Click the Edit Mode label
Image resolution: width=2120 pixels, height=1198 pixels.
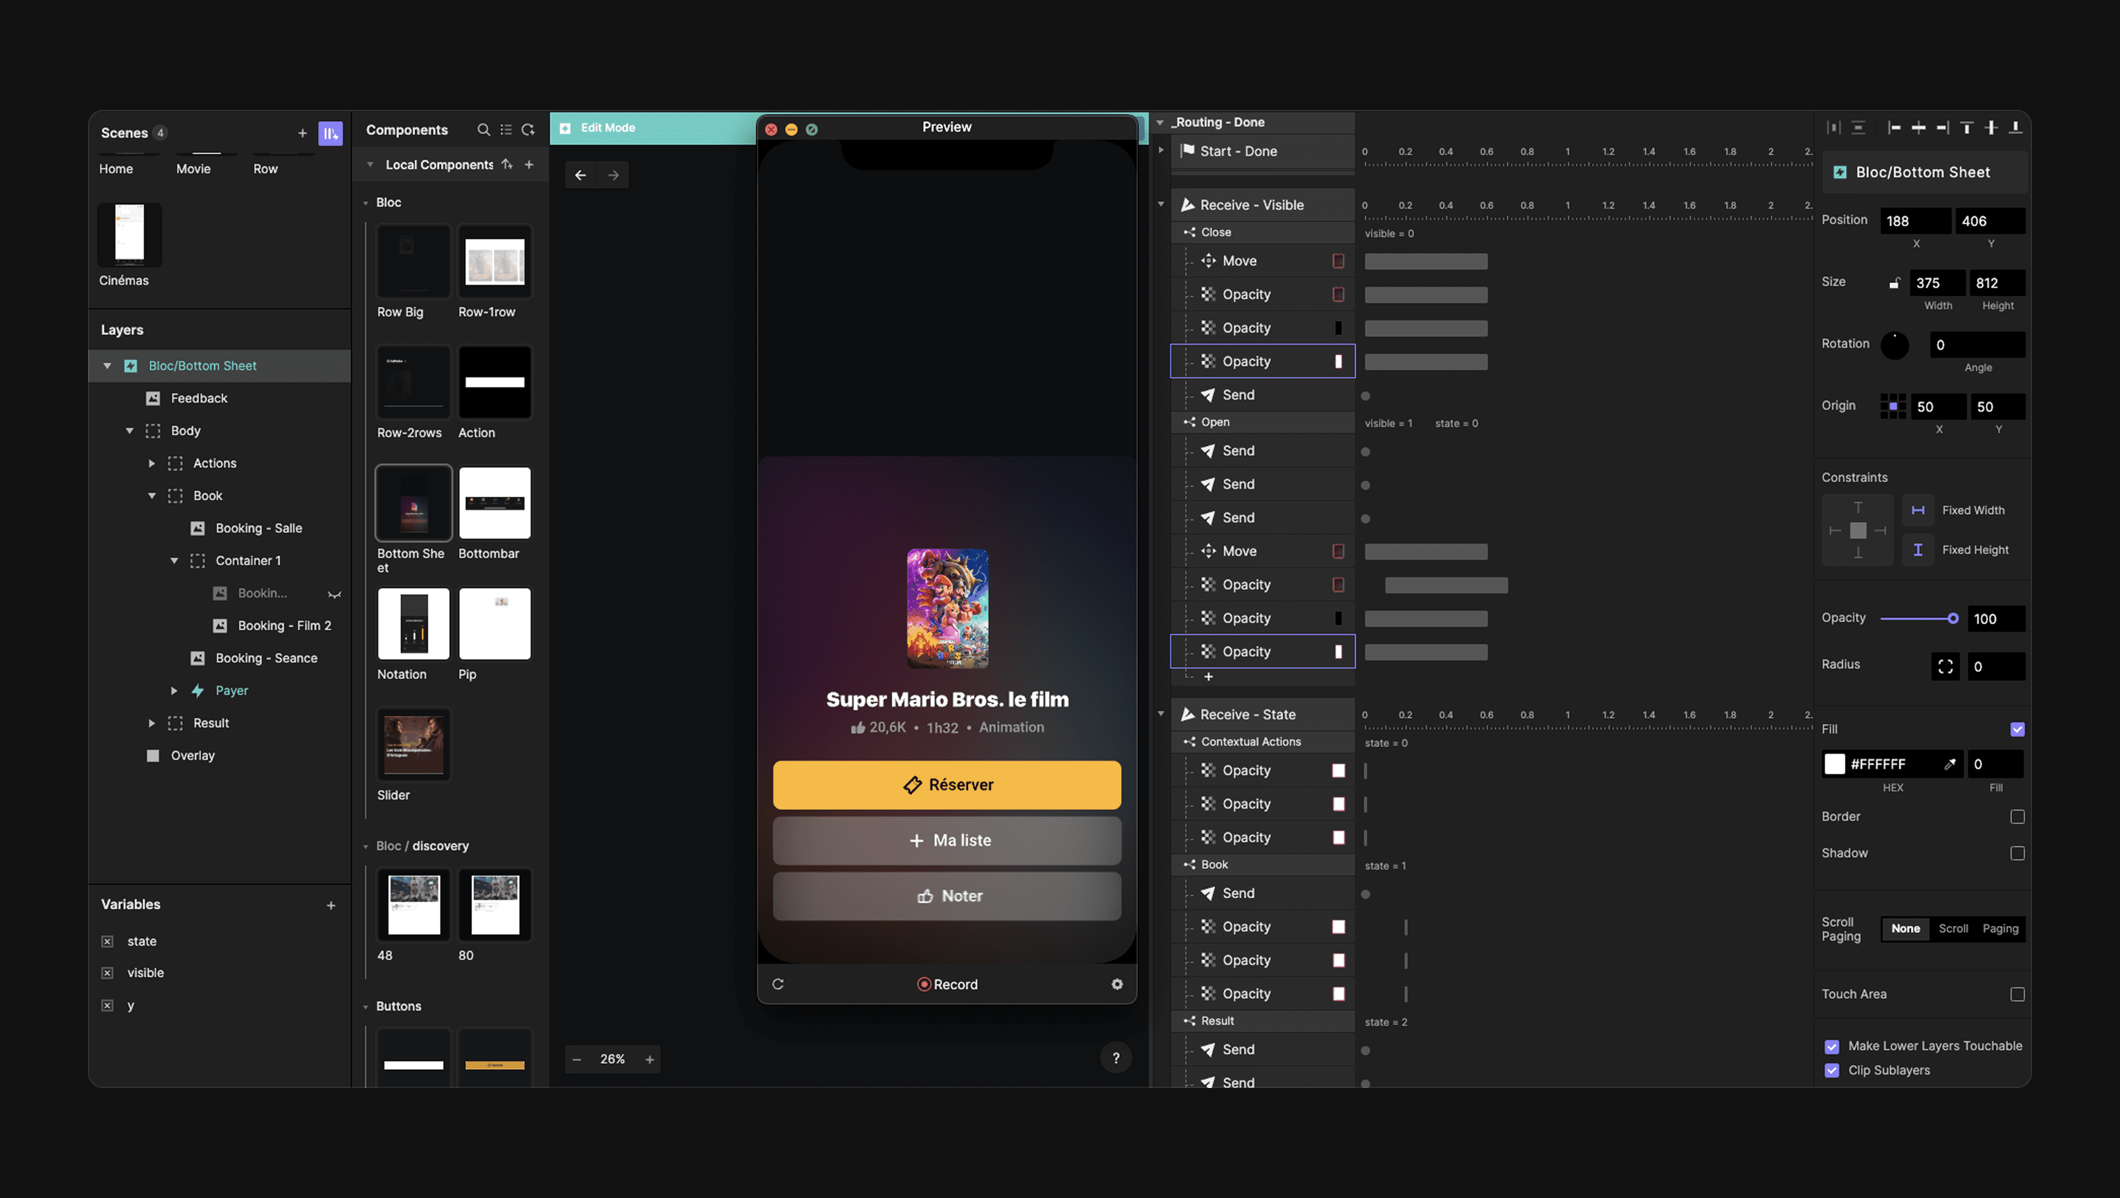pyautogui.click(x=608, y=128)
